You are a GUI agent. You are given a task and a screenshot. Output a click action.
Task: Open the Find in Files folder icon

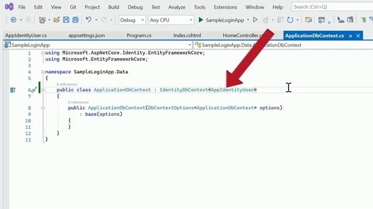308,20
